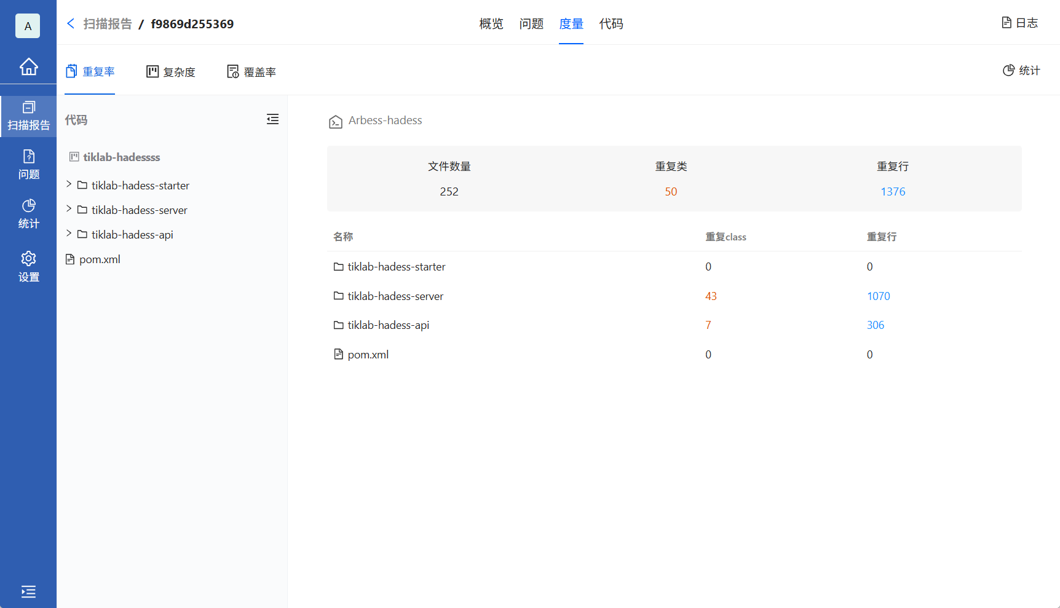The height and width of the screenshot is (608, 1060).
Task: Click folder icon in tiklab-hadess-starter table row
Action: [x=338, y=266]
